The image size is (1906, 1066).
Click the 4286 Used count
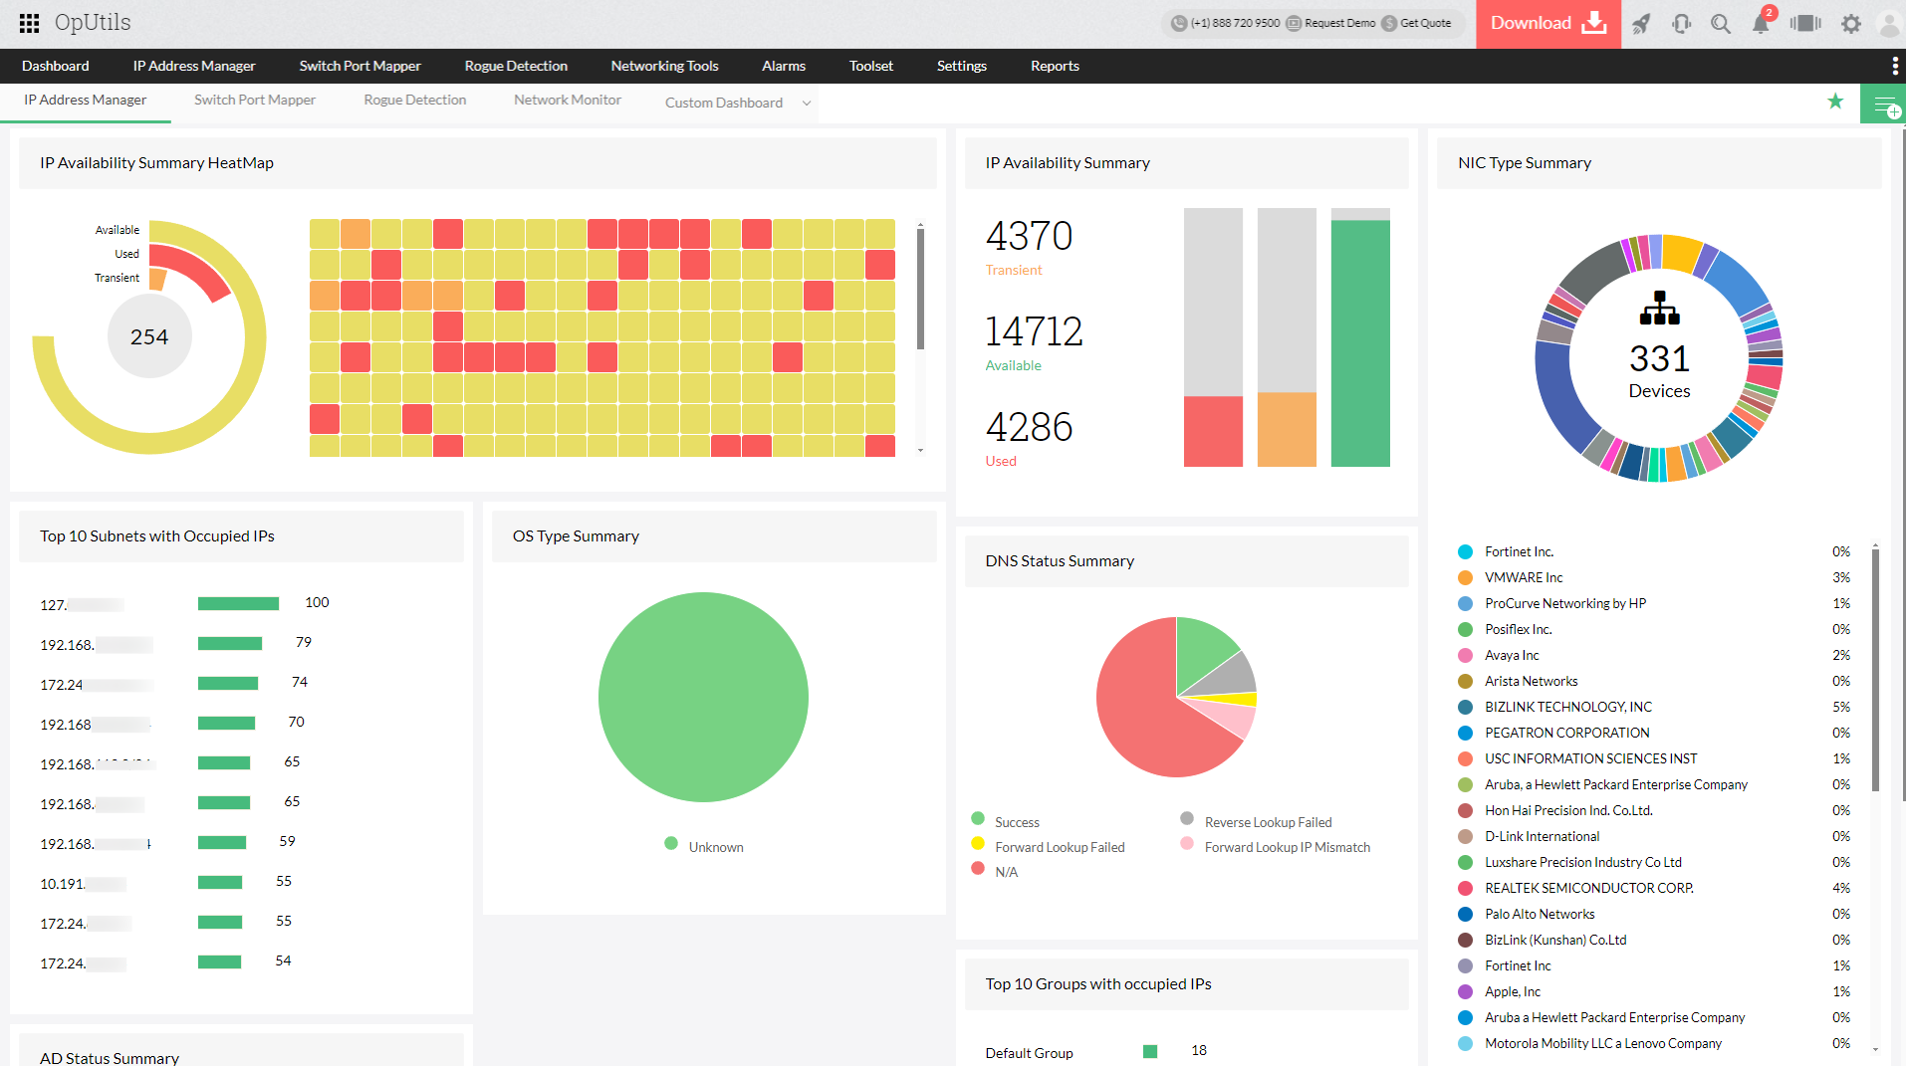(1029, 427)
